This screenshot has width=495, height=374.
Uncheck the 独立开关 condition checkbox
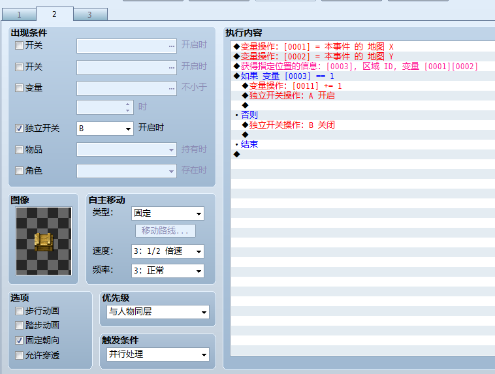(x=19, y=128)
